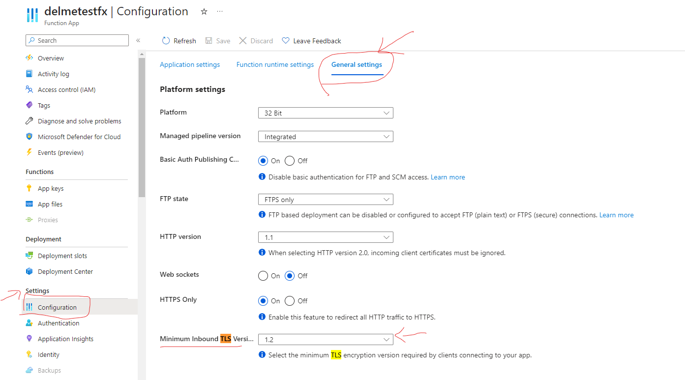Open Application Insights
The width and height of the screenshot is (685, 380).
(66, 338)
